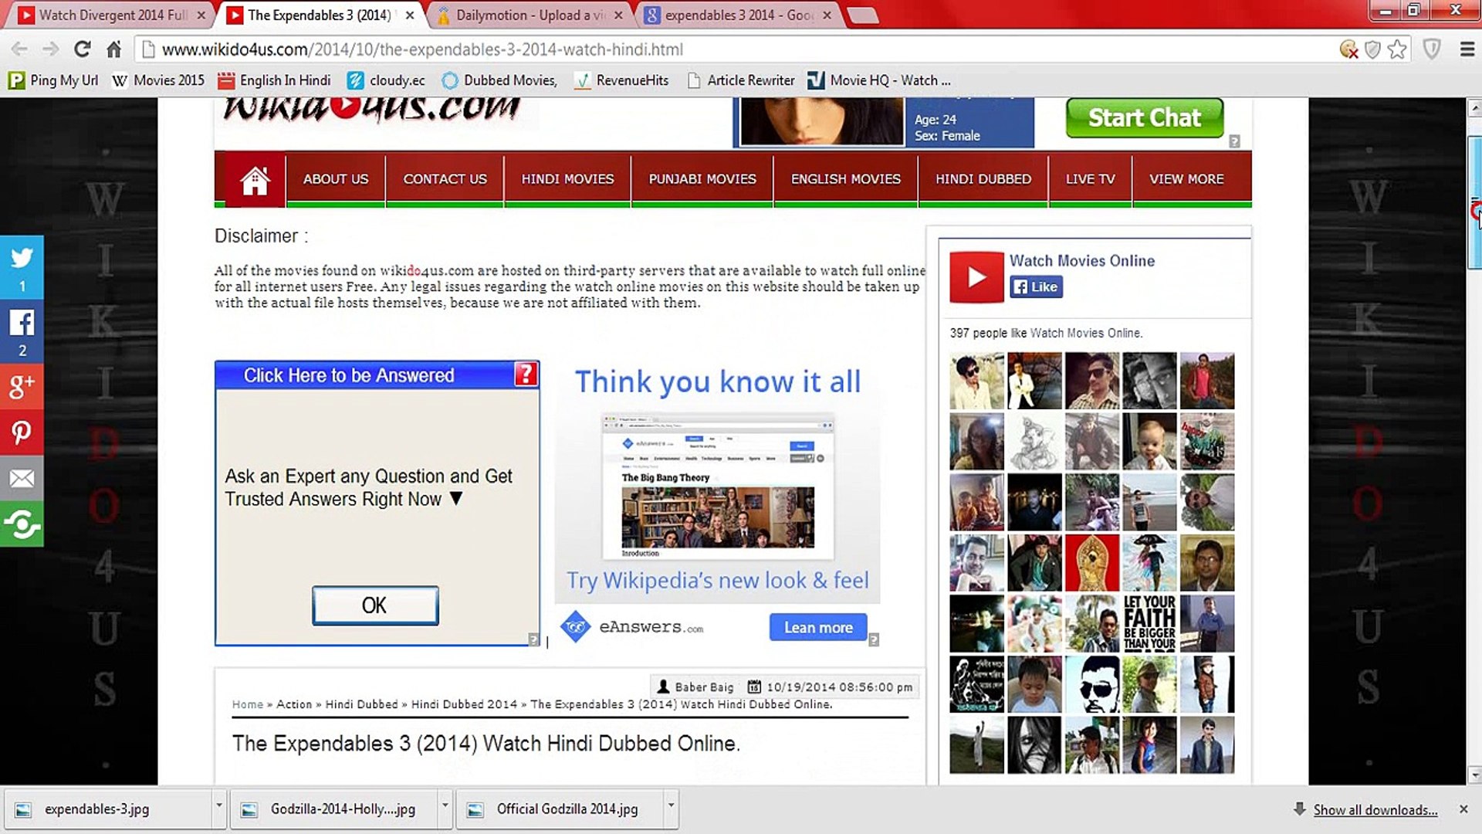
Task: Click the vertical scrollbar thumb
Action: pyautogui.click(x=1474, y=202)
